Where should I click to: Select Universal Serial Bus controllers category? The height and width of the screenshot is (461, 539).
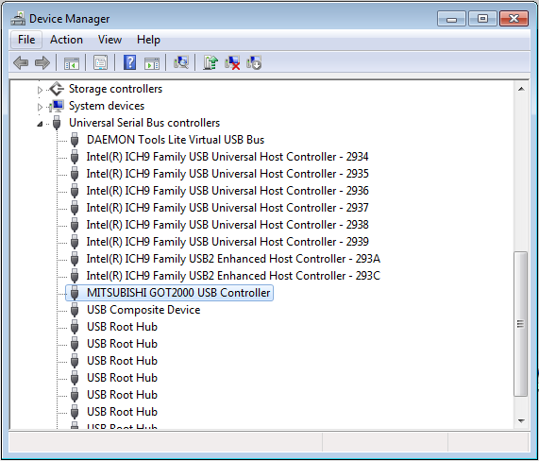[144, 123]
